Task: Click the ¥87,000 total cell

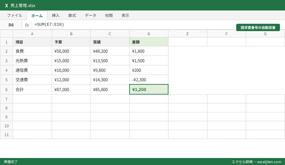Action: pyautogui.click(x=71, y=89)
